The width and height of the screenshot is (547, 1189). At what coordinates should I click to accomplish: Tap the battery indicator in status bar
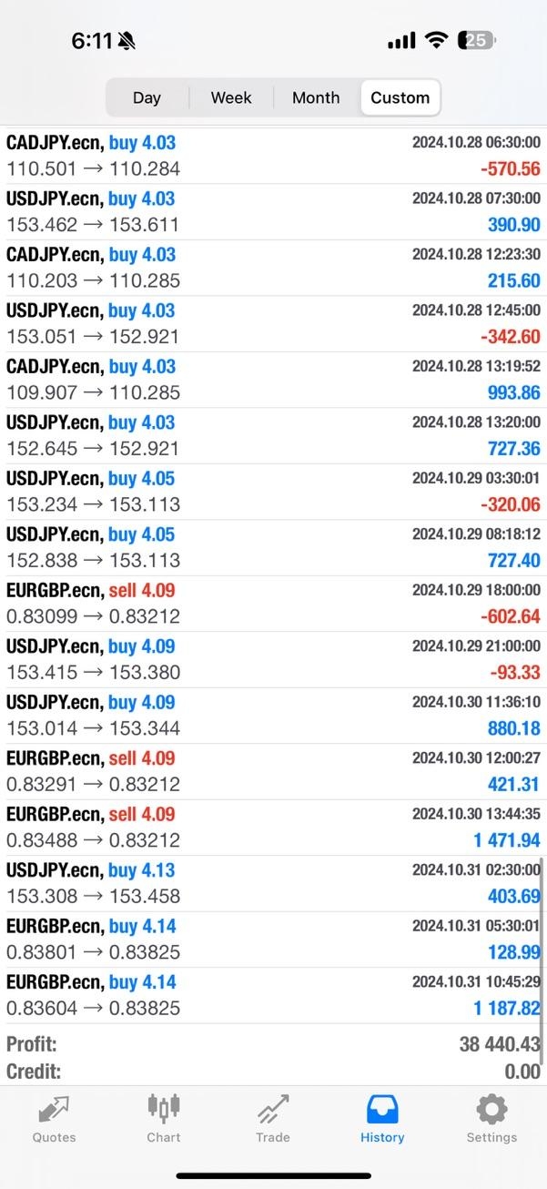[x=478, y=40]
